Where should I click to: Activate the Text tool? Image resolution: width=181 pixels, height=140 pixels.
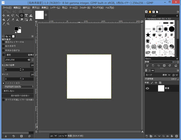coord(31,20)
